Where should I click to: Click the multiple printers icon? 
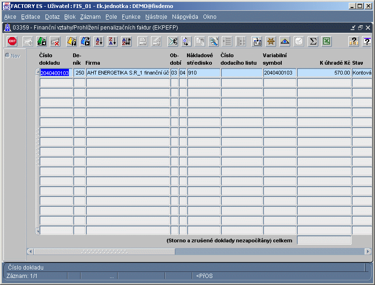coord(157,41)
